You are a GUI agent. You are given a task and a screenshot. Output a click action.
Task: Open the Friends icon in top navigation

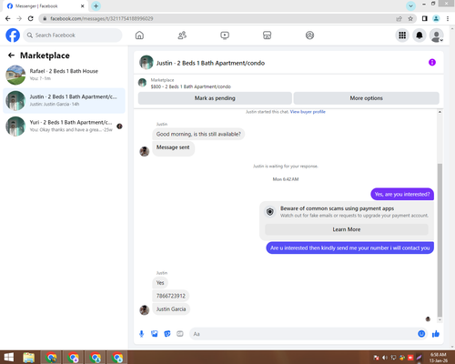pyautogui.click(x=182, y=35)
